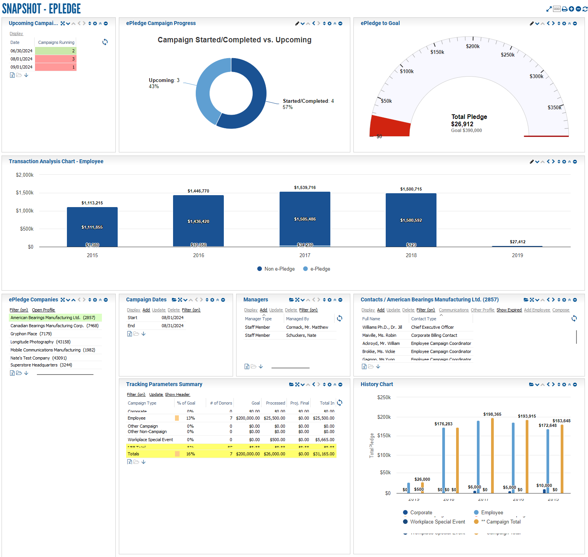Download ePledge Companies list with the down arrow icon

click(26, 373)
